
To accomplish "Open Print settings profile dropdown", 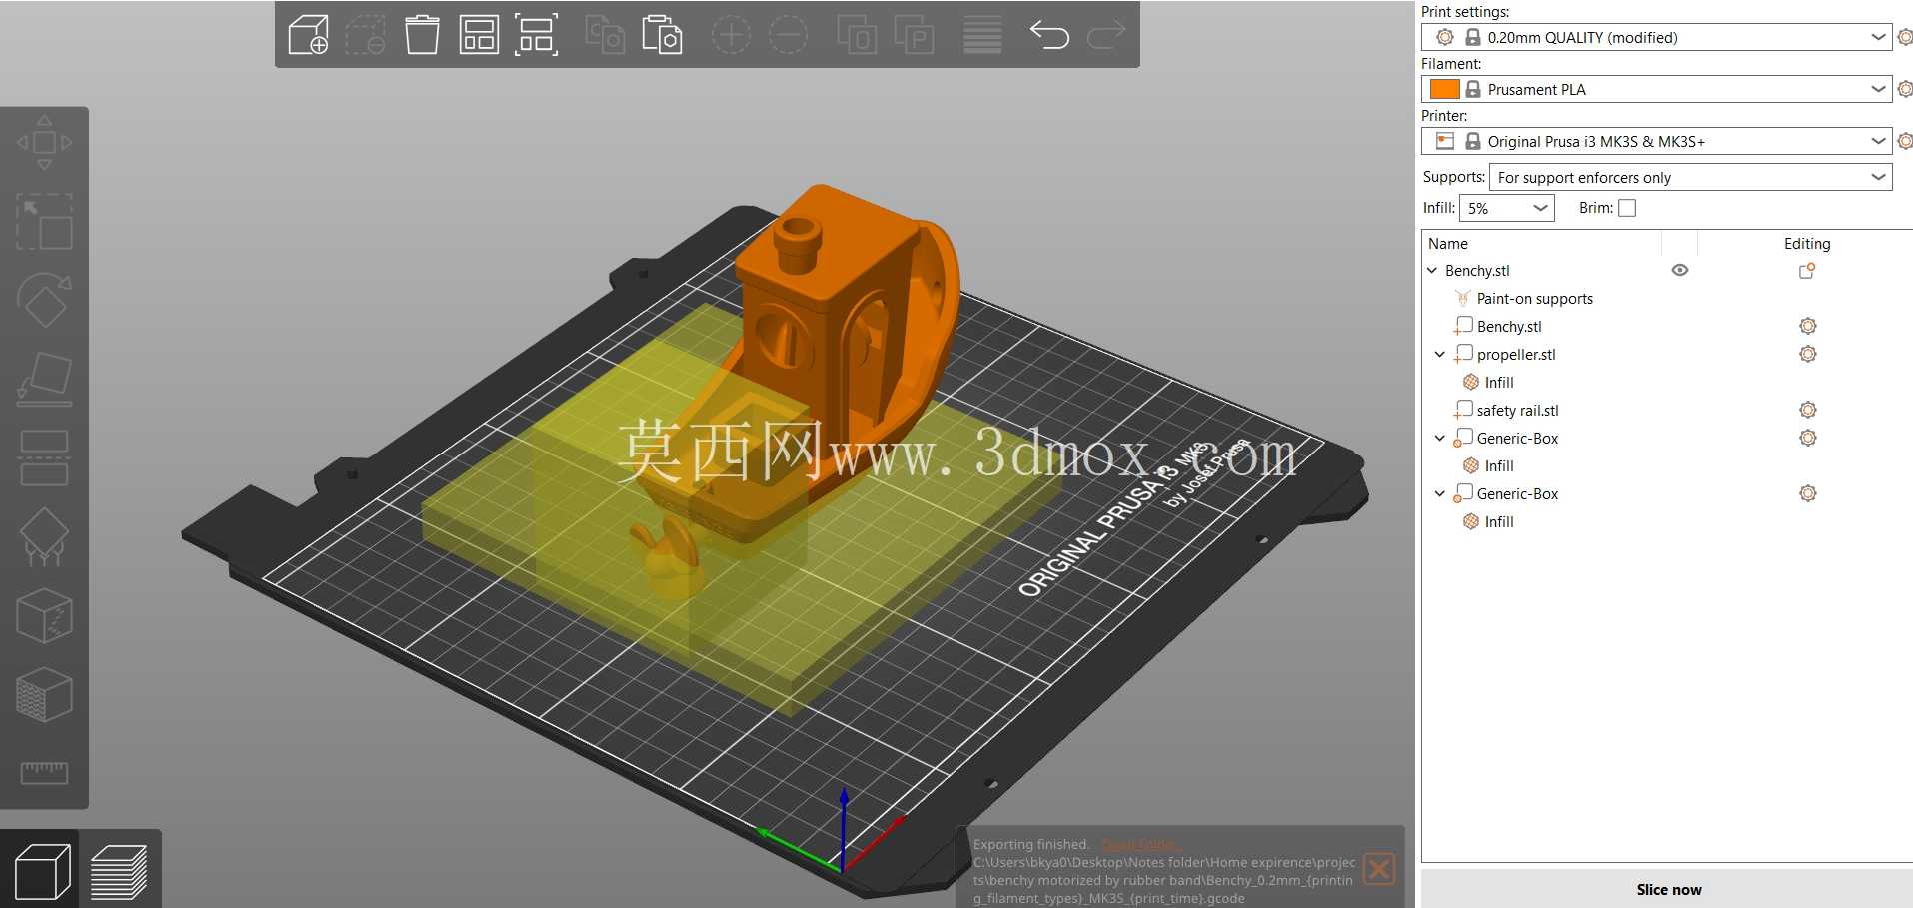I will point(1656,37).
